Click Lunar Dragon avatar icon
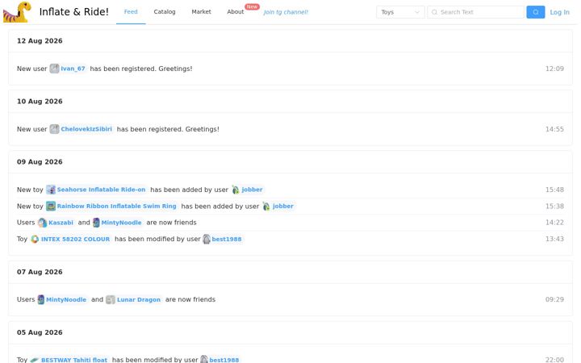 point(111,299)
